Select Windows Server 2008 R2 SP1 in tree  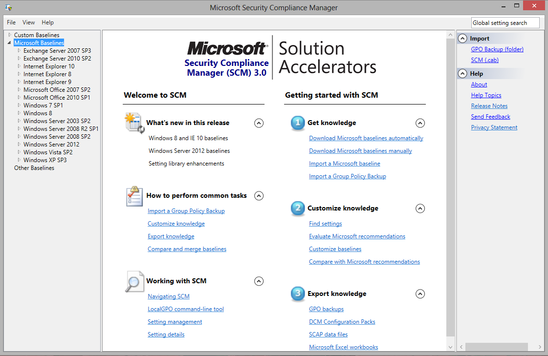point(61,129)
